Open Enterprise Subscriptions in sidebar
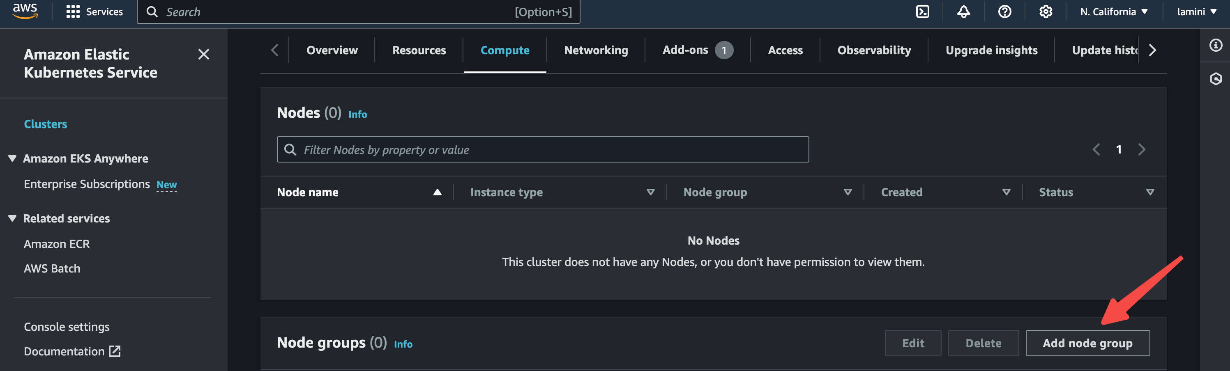 [x=87, y=184]
